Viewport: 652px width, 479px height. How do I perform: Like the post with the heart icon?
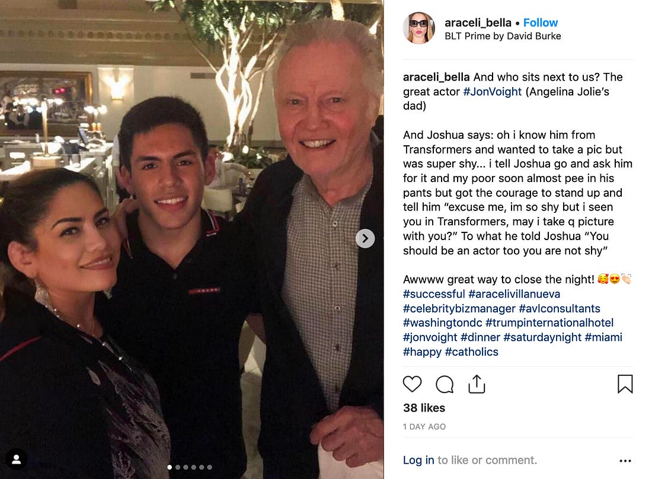tap(412, 384)
